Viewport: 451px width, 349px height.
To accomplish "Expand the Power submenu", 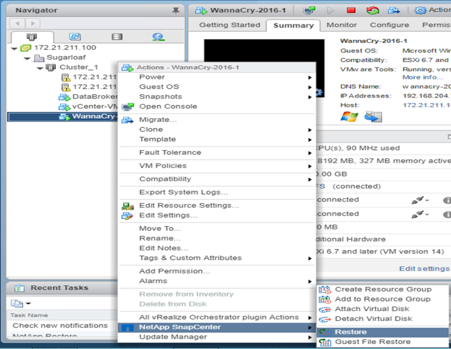I will (x=217, y=77).
